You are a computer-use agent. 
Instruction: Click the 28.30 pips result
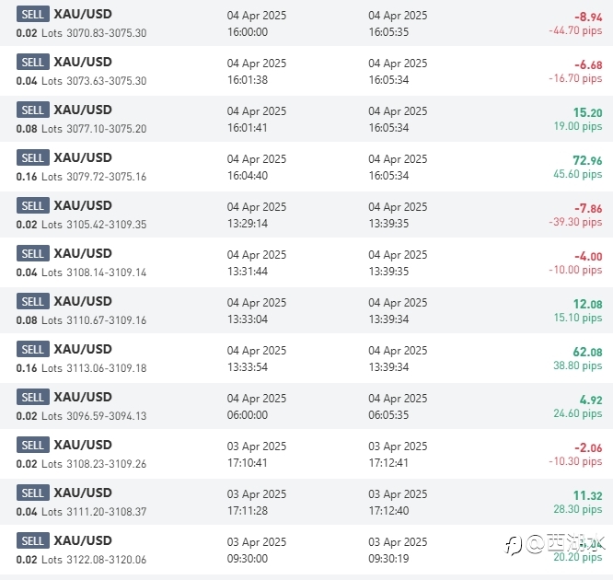pos(578,510)
